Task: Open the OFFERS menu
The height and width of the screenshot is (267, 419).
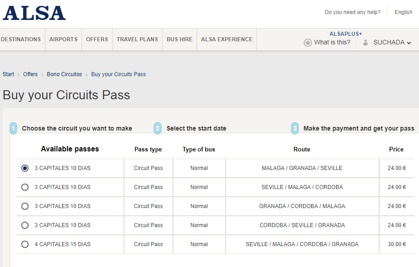Action: [x=97, y=39]
